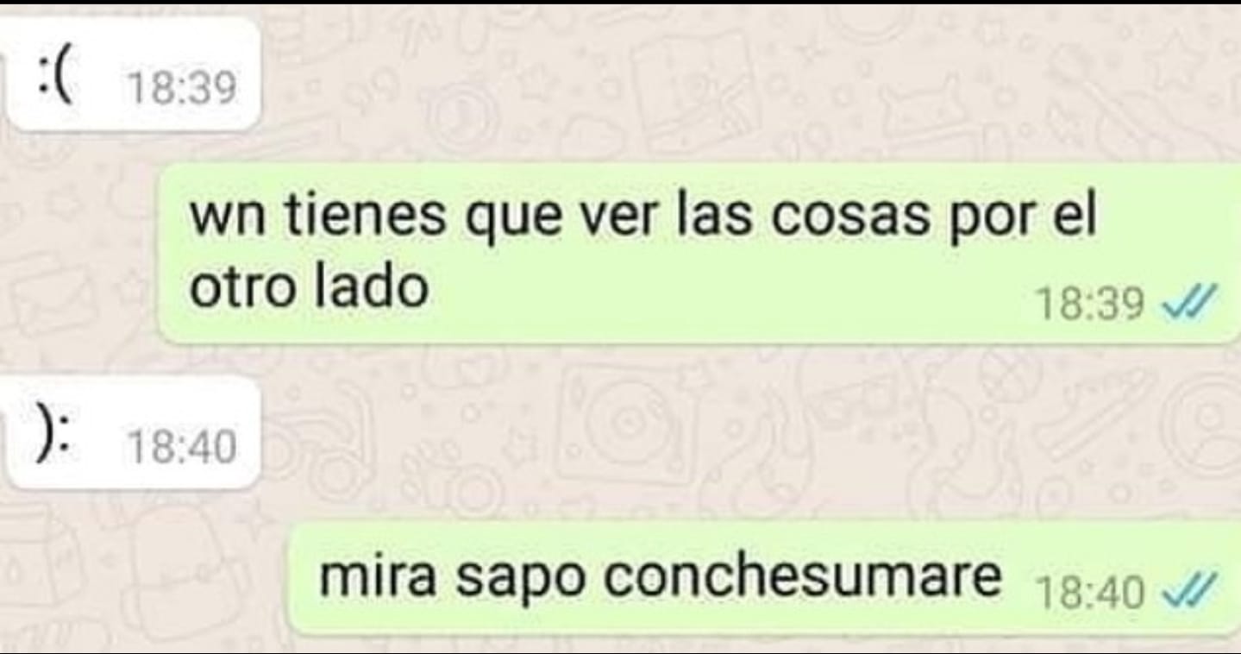This screenshot has height=654, width=1241.
Task: Select the 'wn tienes que ver' sent message
Action: click(x=699, y=254)
